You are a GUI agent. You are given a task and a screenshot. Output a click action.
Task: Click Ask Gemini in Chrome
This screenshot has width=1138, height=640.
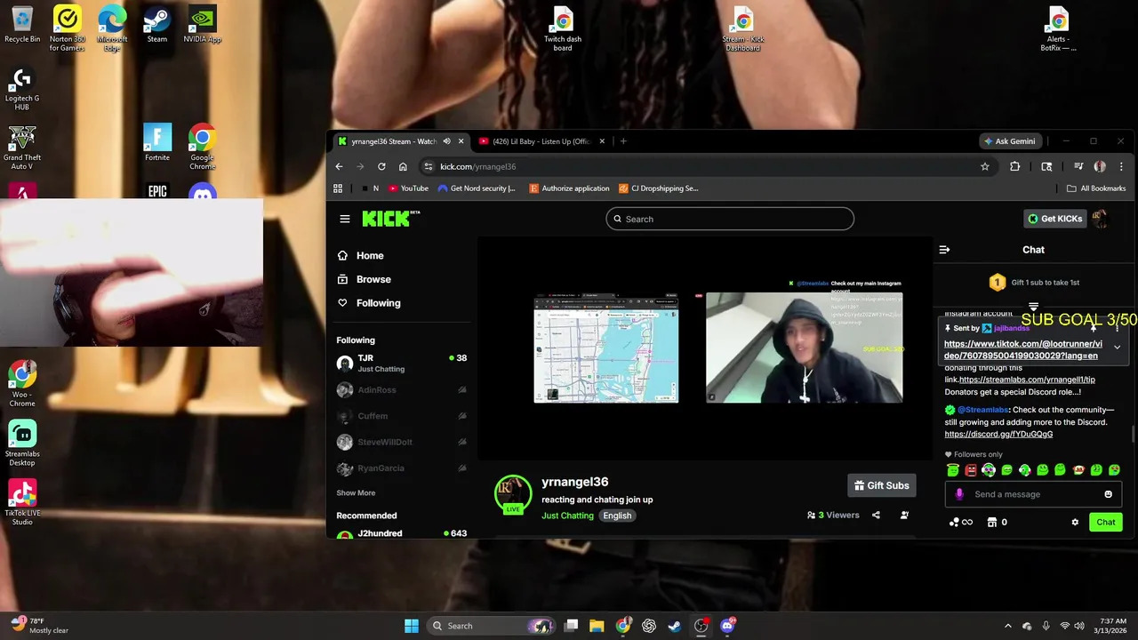[x=1009, y=140]
